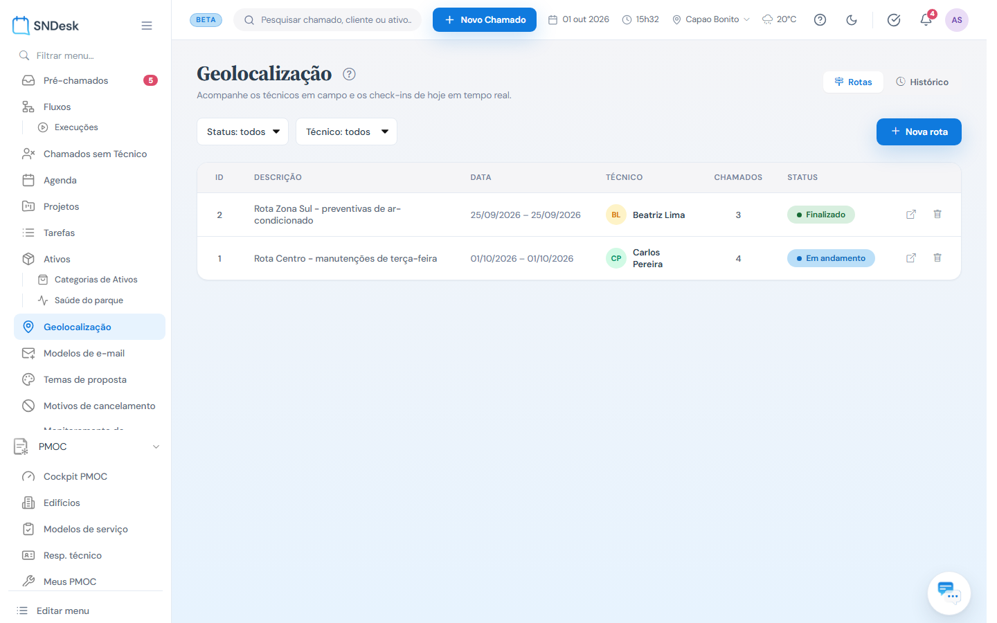Open help icon in top bar
Viewport: 997px width, 623px height.
pyautogui.click(x=820, y=20)
